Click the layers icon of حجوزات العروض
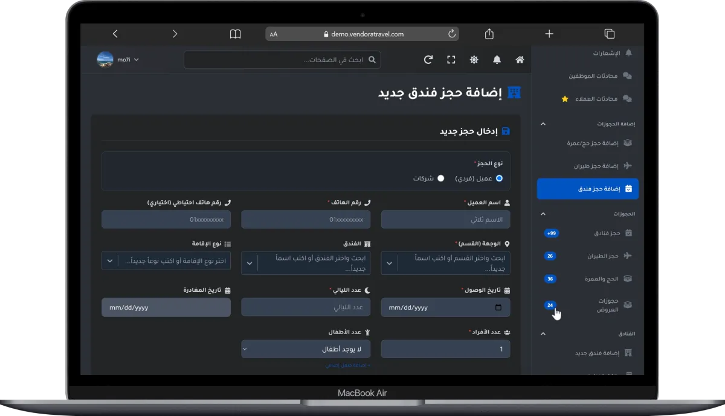The image size is (725, 416). click(628, 305)
